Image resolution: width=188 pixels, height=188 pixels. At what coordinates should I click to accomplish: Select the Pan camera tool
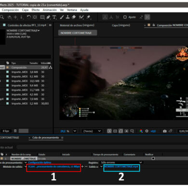(x=15, y=17)
